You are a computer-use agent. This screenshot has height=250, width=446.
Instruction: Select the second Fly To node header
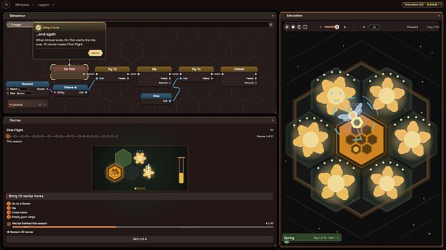196,69
